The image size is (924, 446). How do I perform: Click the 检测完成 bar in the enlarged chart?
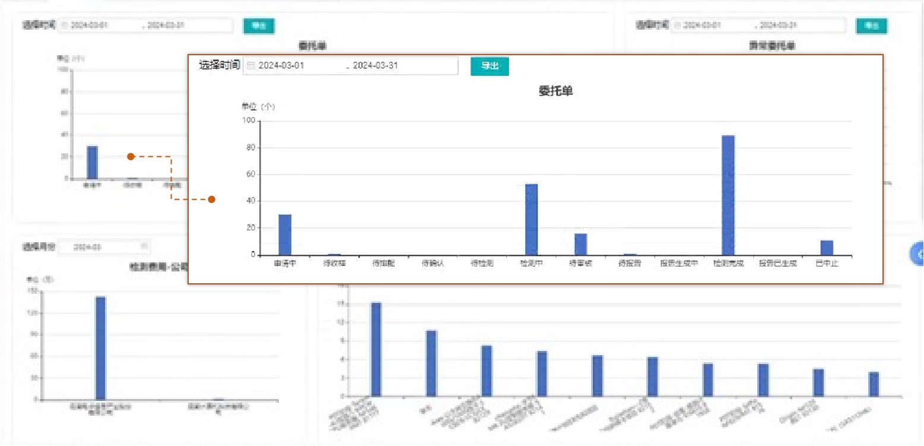(728, 195)
